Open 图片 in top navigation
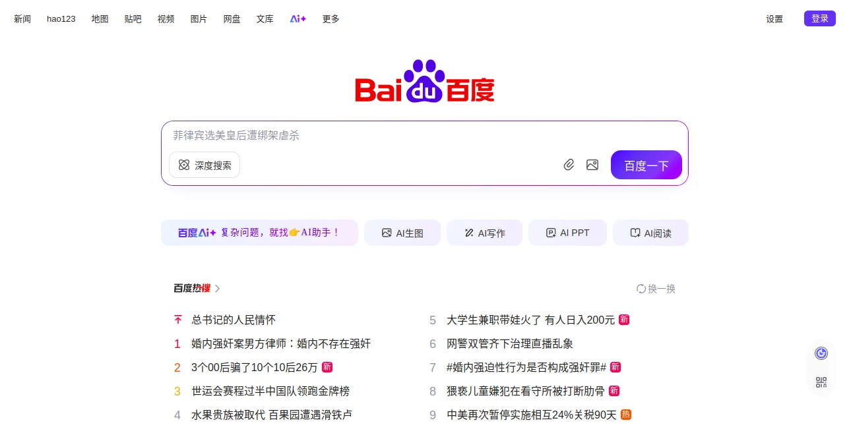Viewport: 851px width, 439px height. point(199,19)
